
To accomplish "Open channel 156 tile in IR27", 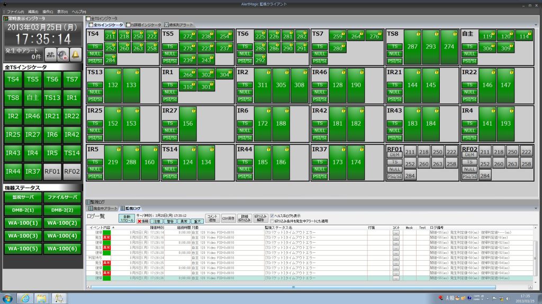I will (x=188, y=123).
